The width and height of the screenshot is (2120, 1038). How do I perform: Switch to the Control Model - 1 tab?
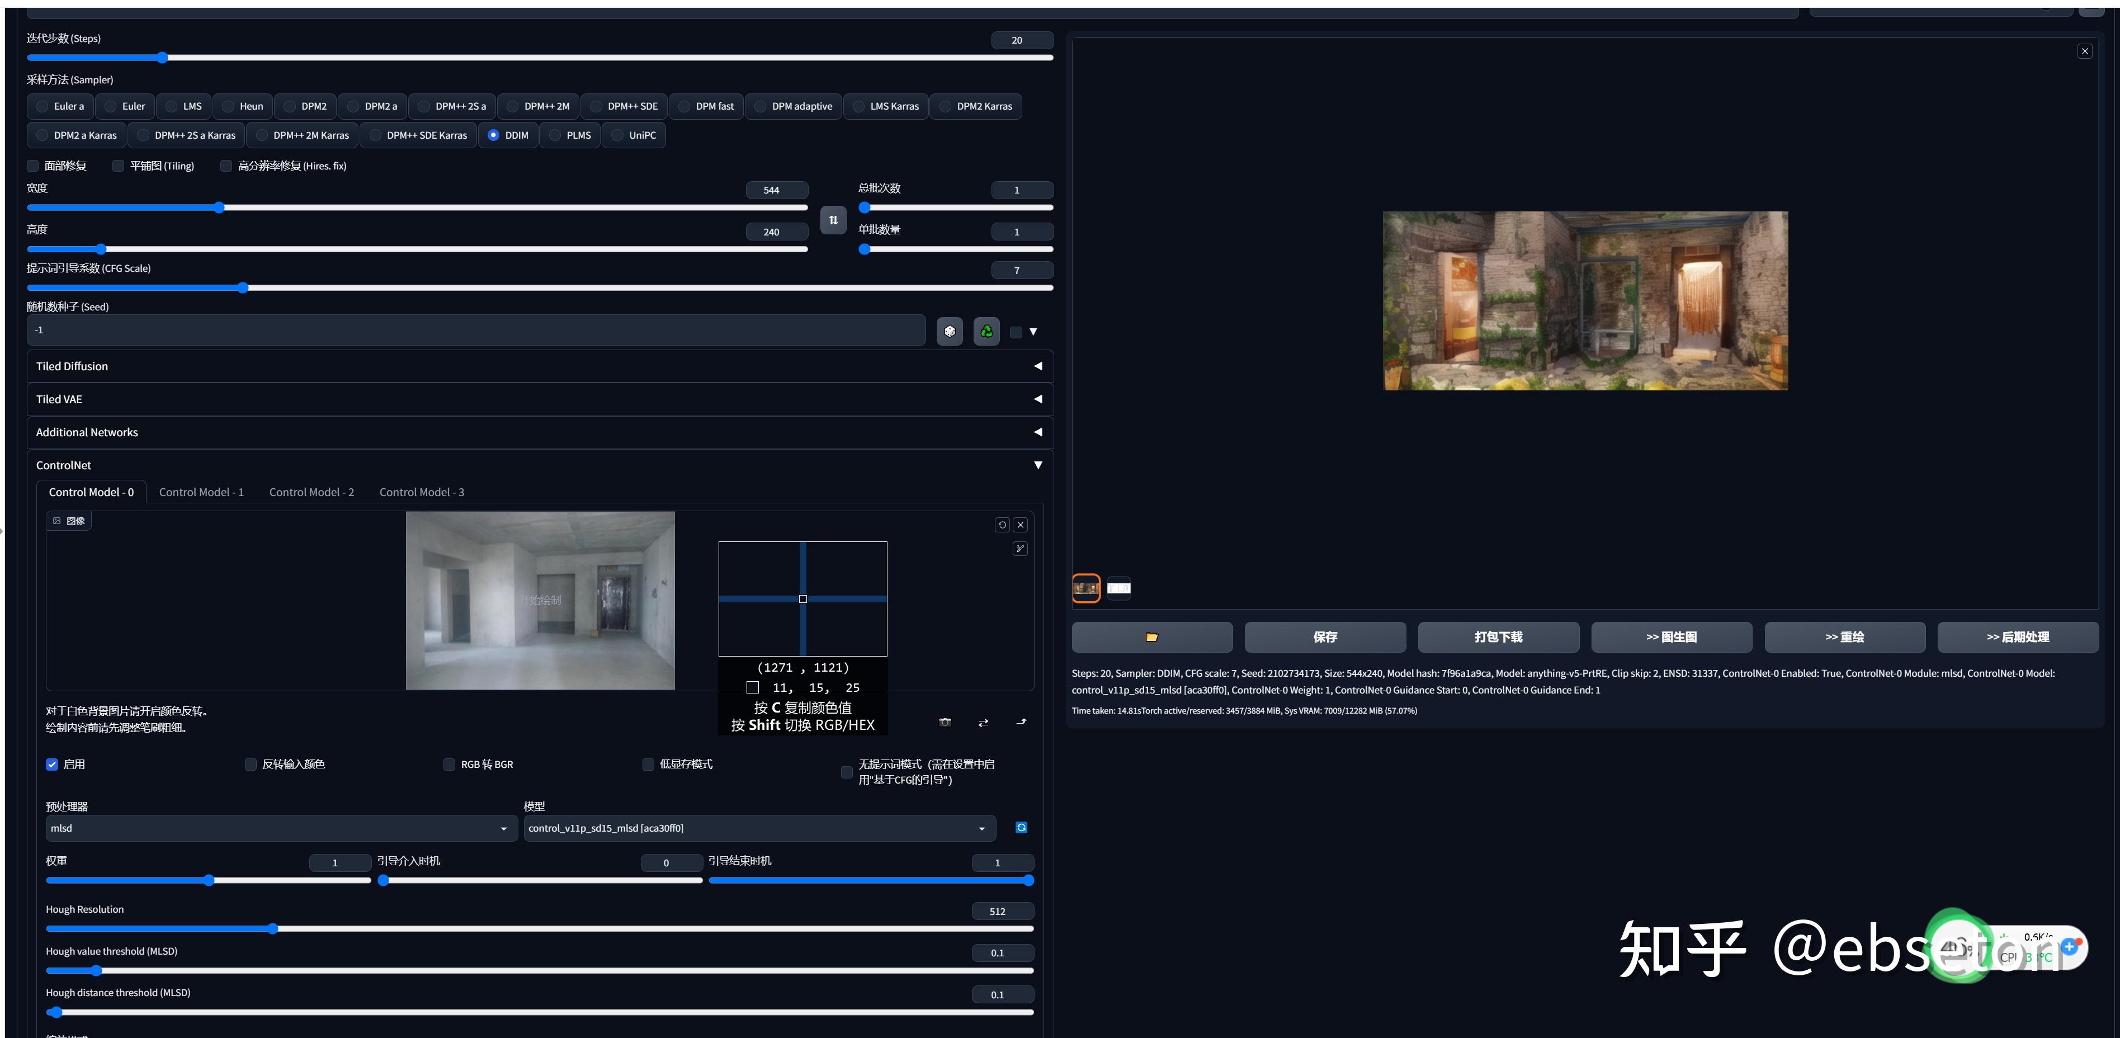coord(201,492)
